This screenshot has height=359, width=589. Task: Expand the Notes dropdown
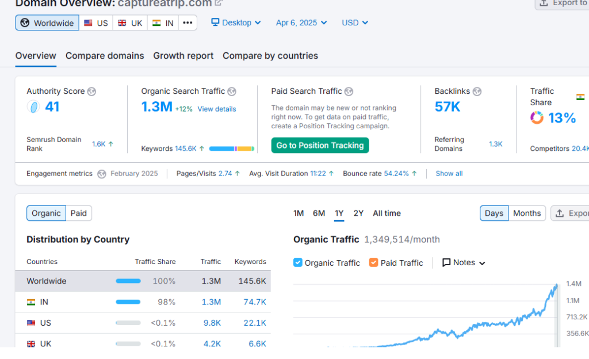click(464, 262)
